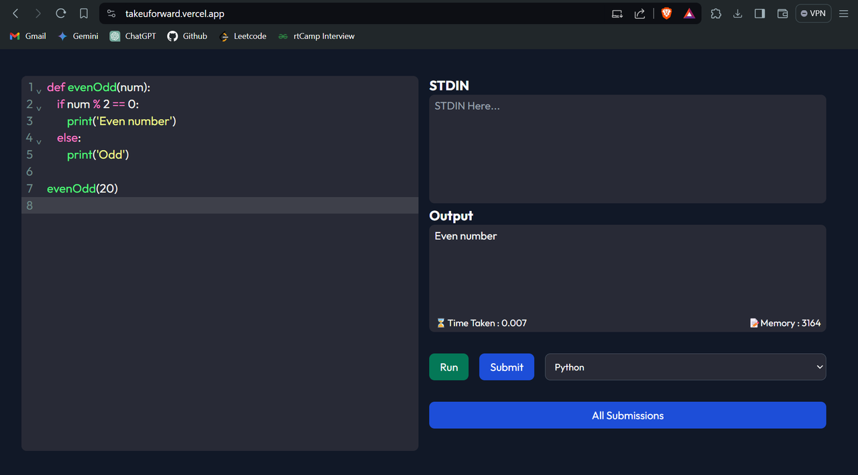Click the STDIN heading
The image size is (858, 475).
[x=449, y=86]
